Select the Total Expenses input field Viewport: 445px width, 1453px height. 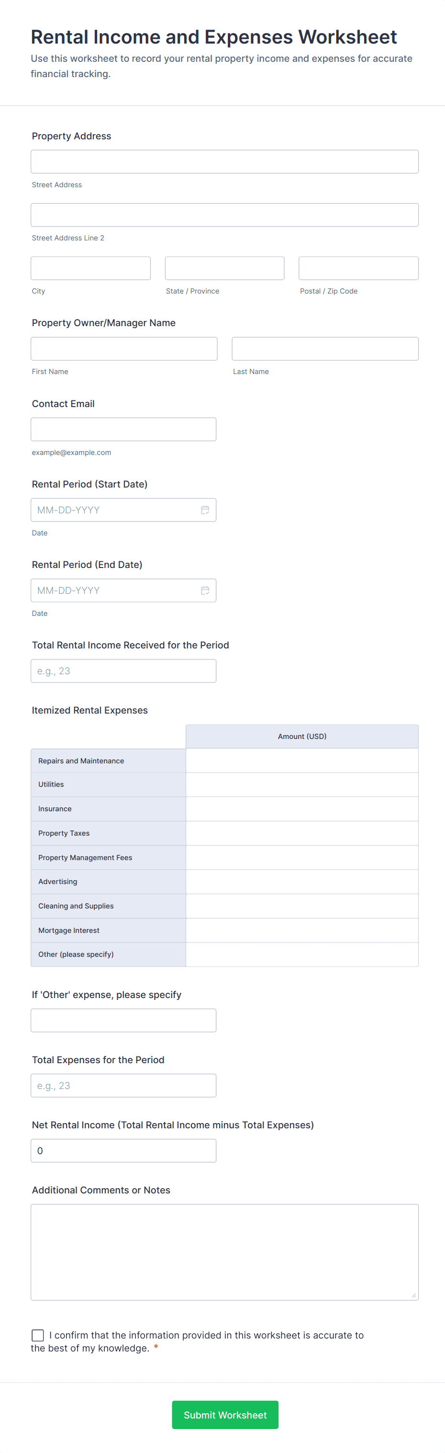coord(123,1085)
